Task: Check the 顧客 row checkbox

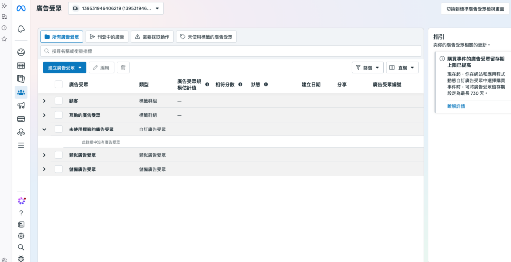Action: pos(59,101)
